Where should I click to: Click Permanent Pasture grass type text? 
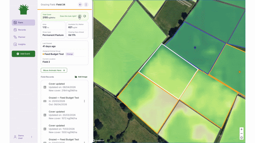coord(53,35)
